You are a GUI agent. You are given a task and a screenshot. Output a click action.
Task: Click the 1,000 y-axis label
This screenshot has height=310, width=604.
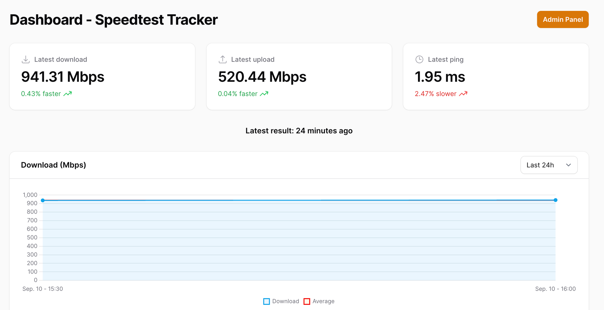click(x=30, y=195)
